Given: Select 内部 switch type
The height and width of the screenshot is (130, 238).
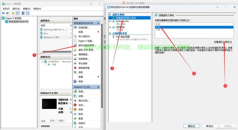Looking at the screenshot, I should [x=194, y=27].
